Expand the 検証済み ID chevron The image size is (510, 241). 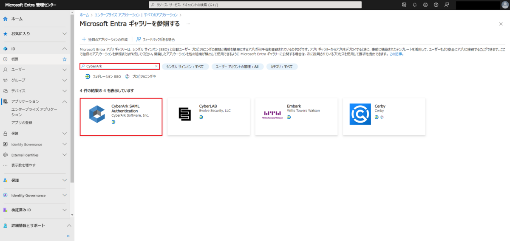pyautogui.click(x=65, y=210)
